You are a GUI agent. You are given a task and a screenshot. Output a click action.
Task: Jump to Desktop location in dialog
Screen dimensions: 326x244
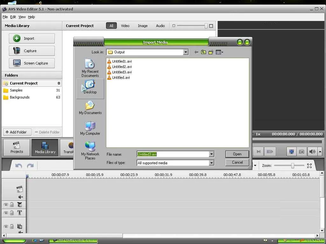tap(90, 89)
